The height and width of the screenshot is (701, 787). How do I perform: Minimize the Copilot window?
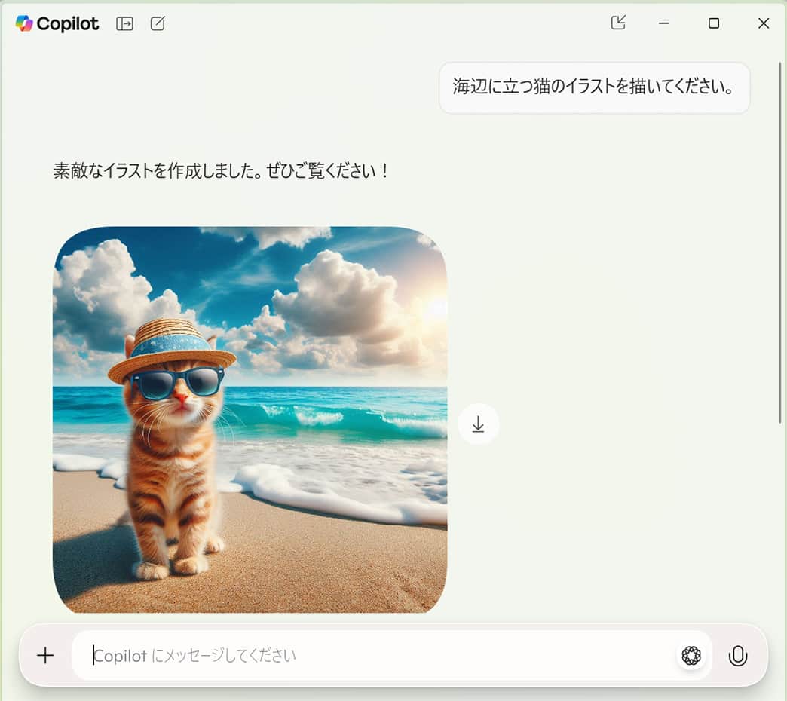(663, 23)
